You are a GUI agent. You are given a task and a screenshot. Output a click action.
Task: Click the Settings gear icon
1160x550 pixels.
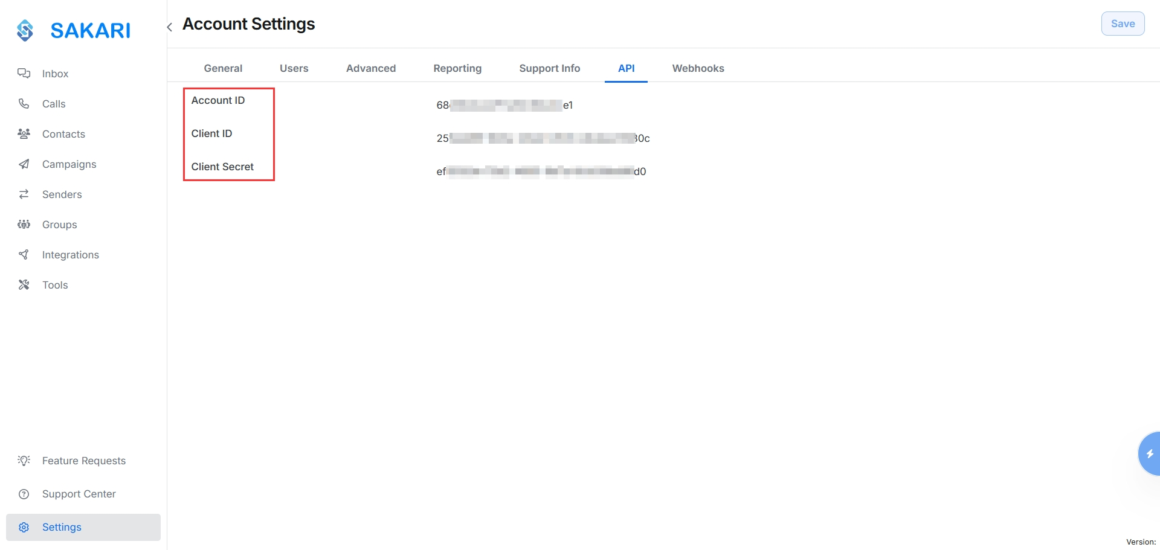tap(24, 527)
